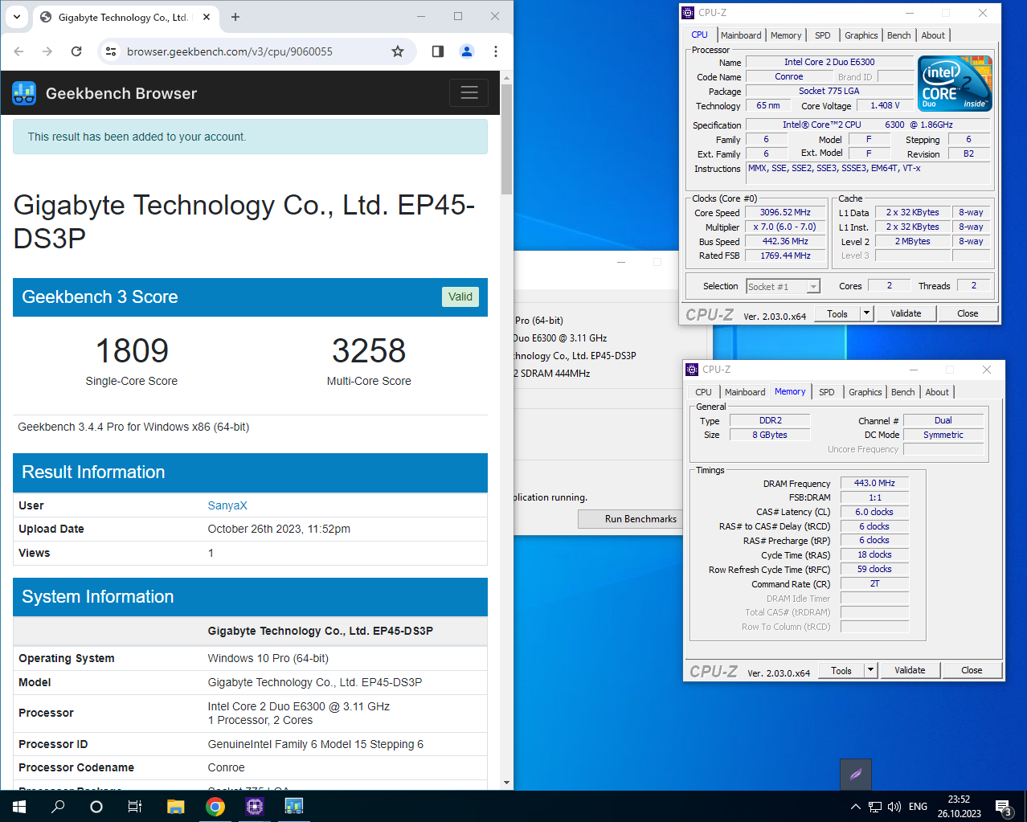Select Mainboard tab in top CPU-Z window
The width and height of the screenshot is (1027, 822).
click(x=741, y=35)
